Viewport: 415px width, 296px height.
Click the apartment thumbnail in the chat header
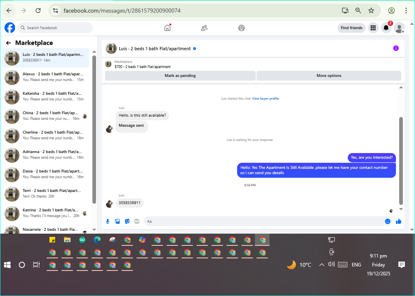[x=111, y=49]
